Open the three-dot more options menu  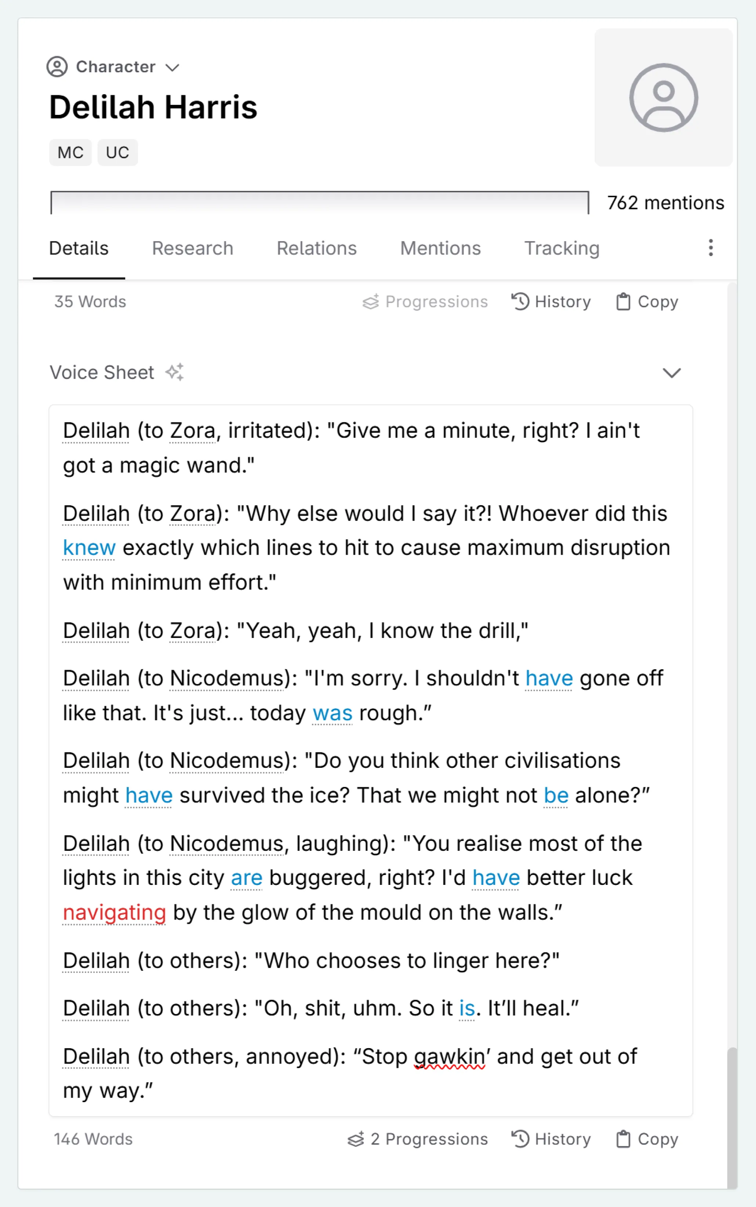point(710,248)
